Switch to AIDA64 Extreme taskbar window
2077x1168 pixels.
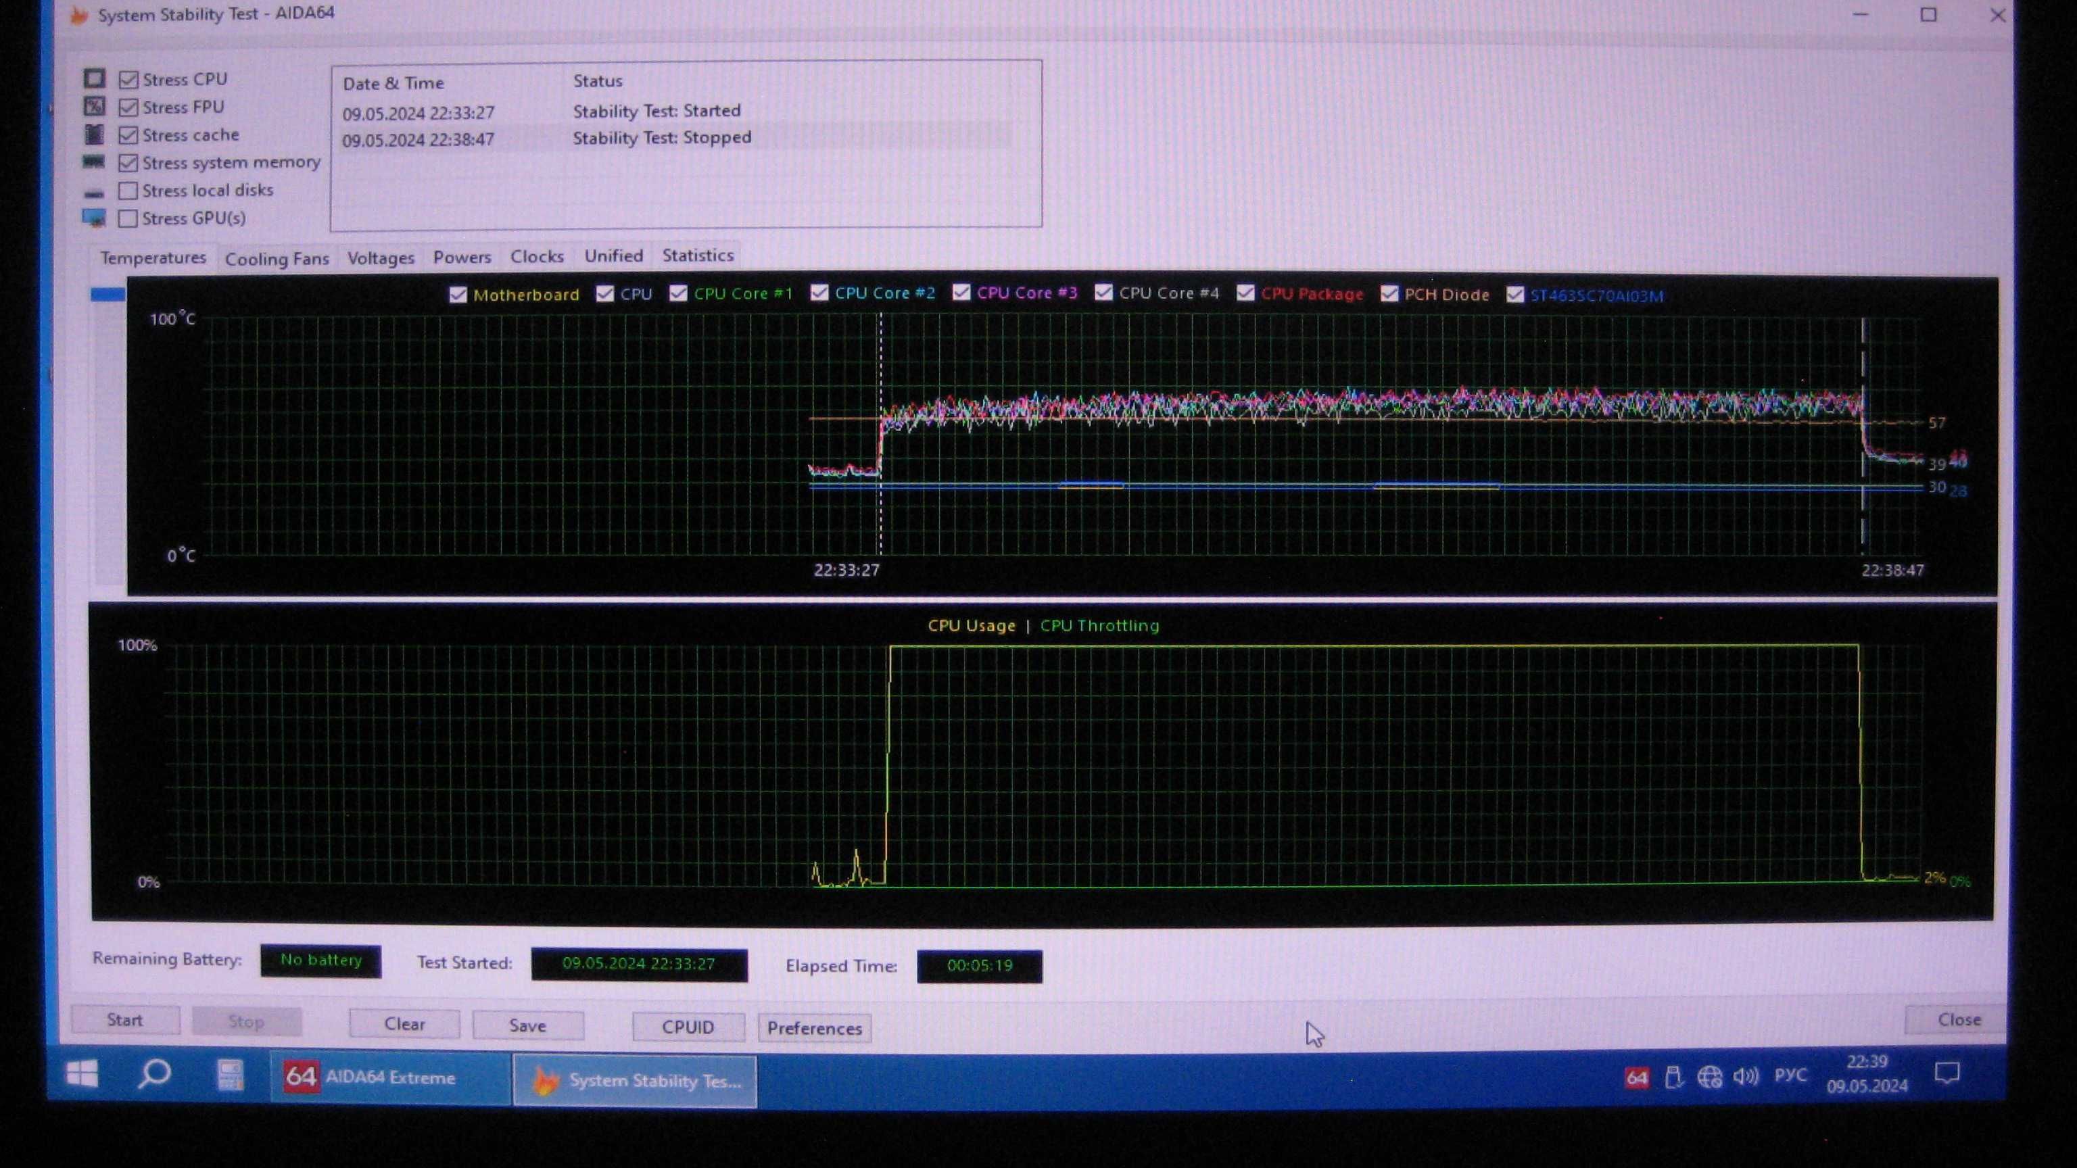(x=389, y=1077)
